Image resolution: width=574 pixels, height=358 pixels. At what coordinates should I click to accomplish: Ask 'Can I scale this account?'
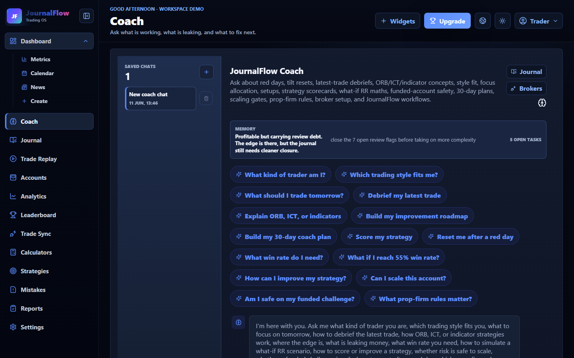pos(404,278)
